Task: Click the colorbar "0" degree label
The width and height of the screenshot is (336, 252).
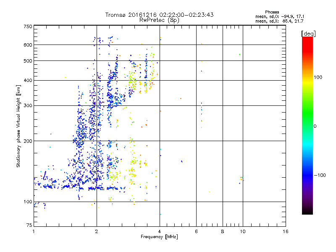Action: pos(315,126)
